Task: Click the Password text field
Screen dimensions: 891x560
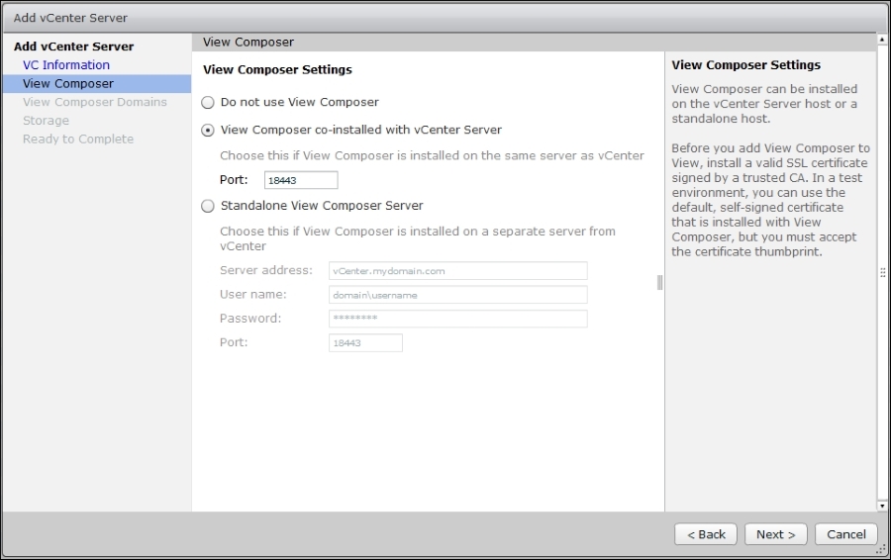Action: point(457,319)
